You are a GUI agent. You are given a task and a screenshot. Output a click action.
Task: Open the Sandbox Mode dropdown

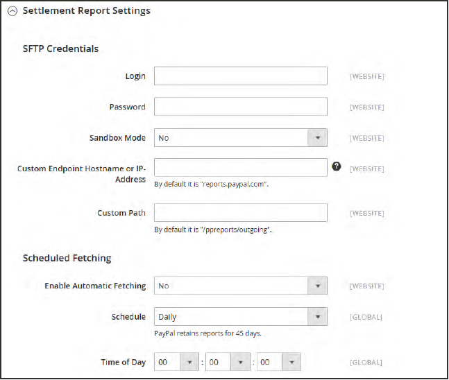click(240, 138)
